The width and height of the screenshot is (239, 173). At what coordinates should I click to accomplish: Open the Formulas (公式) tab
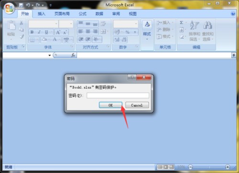pyautogui.click(x=83, y=14)
